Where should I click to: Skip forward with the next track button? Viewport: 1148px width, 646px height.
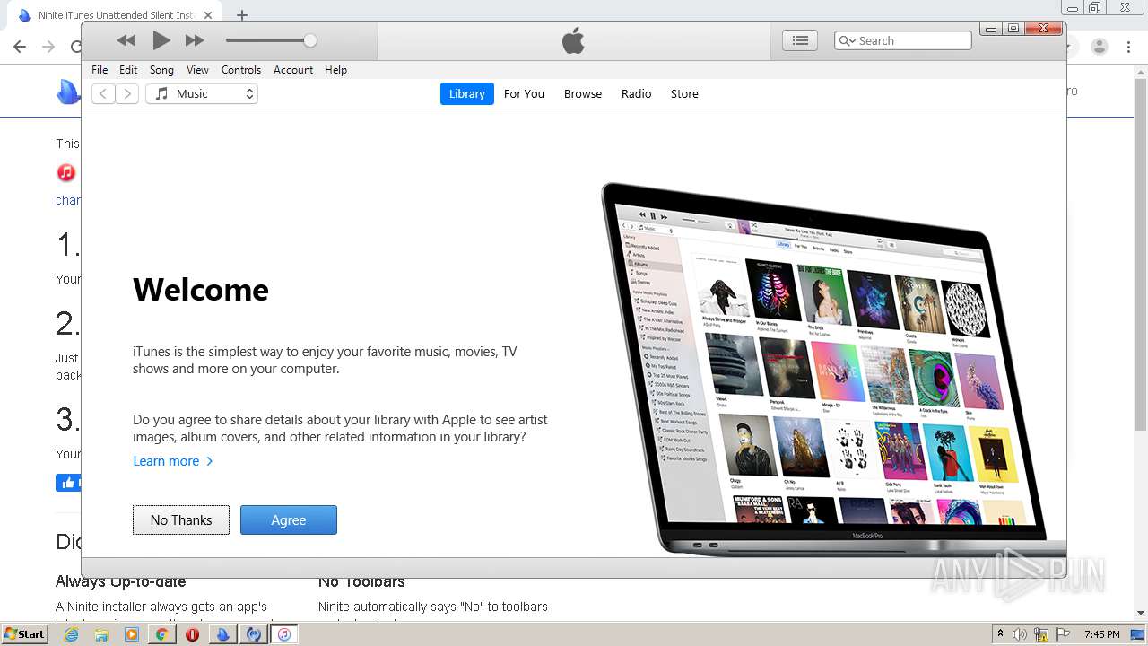click(195, 40)
